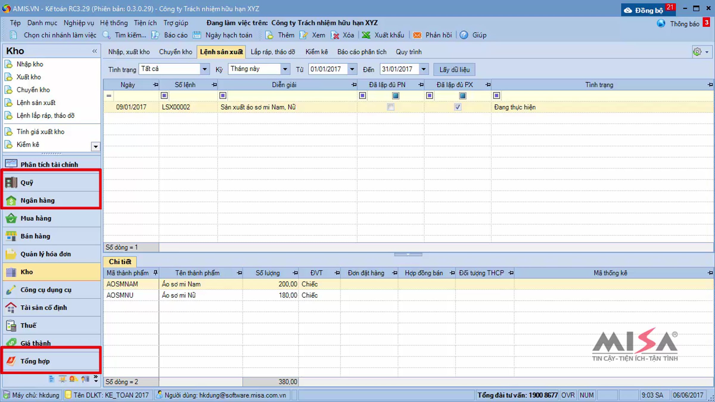This screenshot has height=402, width=715.
Task: Click the Từ date field 01/01/2017
Action: pyautogui.click(x=328, y=69)
